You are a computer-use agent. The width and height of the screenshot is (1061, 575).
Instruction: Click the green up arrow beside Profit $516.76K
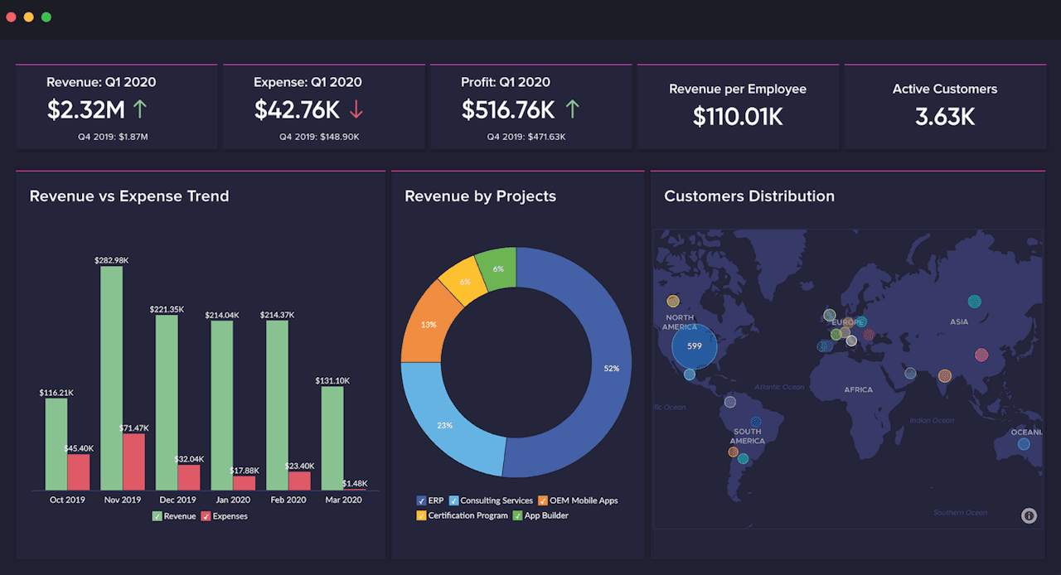click(x=572, y=109)
